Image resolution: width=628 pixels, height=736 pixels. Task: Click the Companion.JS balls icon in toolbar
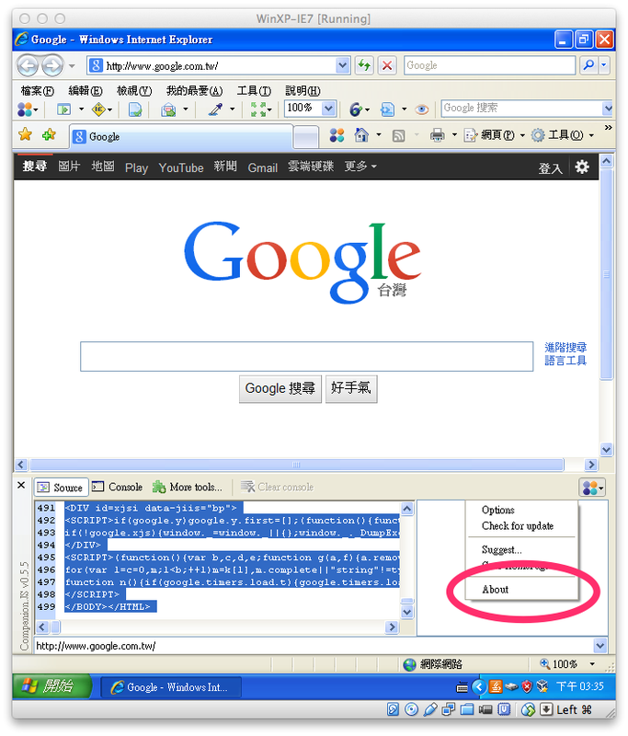(x=25, y=109)
